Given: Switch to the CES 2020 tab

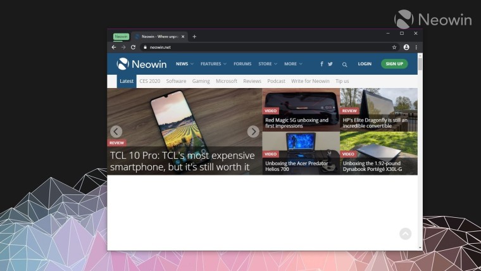Looking at the screenshot, I should (x=150, y=81).
